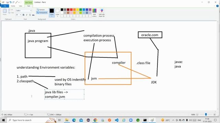Image resolution: width=220 pixels, height=123 pixels.
Task: Open the Mail app from taskbar
Action: (81, 120)
